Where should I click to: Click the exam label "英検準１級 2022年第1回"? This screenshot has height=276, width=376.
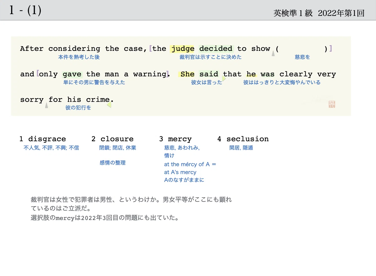319,13
